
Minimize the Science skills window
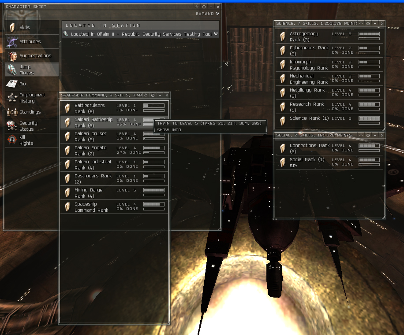[375, 23]
